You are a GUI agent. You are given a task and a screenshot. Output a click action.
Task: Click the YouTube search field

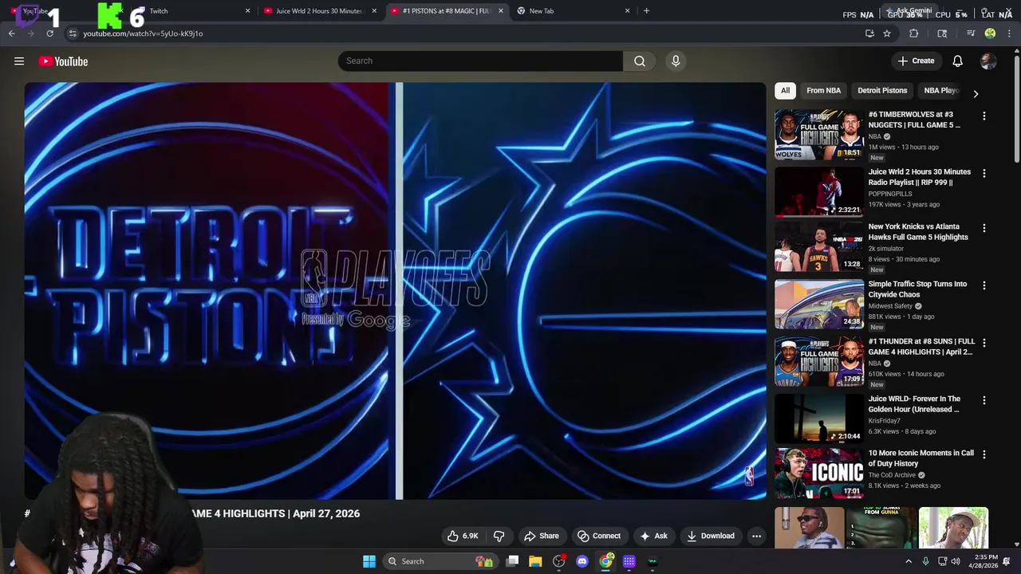(x=480, y=61)
